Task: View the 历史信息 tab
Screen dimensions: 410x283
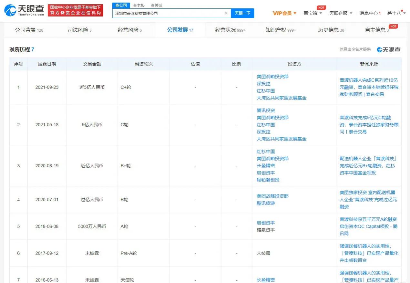Action: click(x=331, y=30)
